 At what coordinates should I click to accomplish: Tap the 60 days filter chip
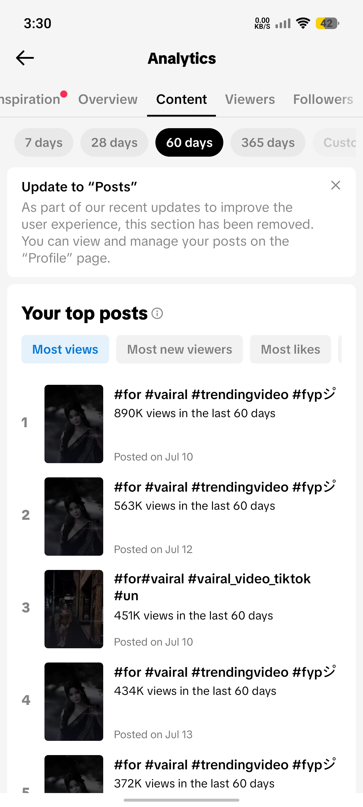tap(189, 142)
